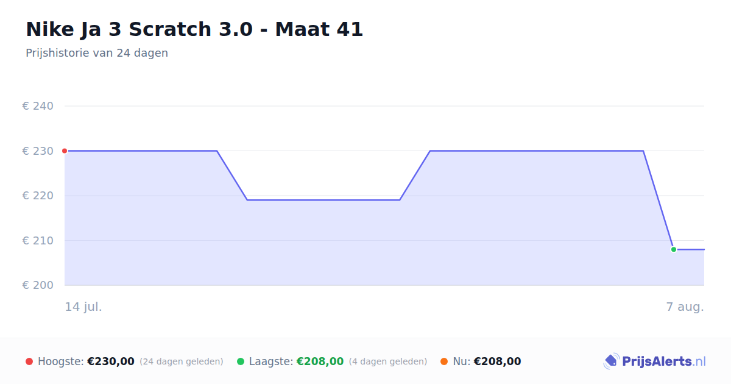Click the 4 dagen geleden note
The height and width of the screenshot is (384, 731).
coord(388,361)
